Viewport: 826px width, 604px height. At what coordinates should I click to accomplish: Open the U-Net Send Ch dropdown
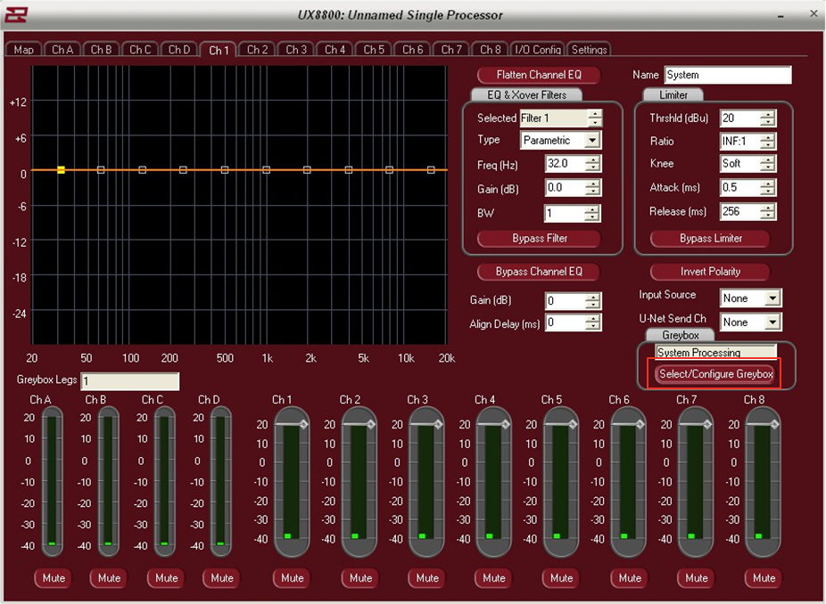tap(772, 322)
